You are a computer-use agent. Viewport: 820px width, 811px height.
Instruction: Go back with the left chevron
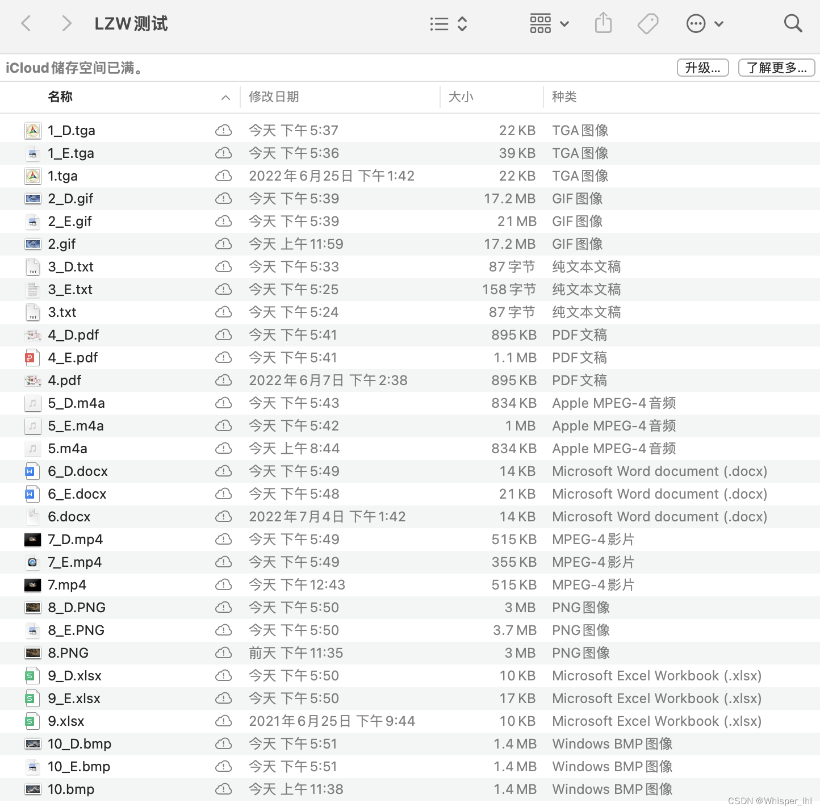26,24
